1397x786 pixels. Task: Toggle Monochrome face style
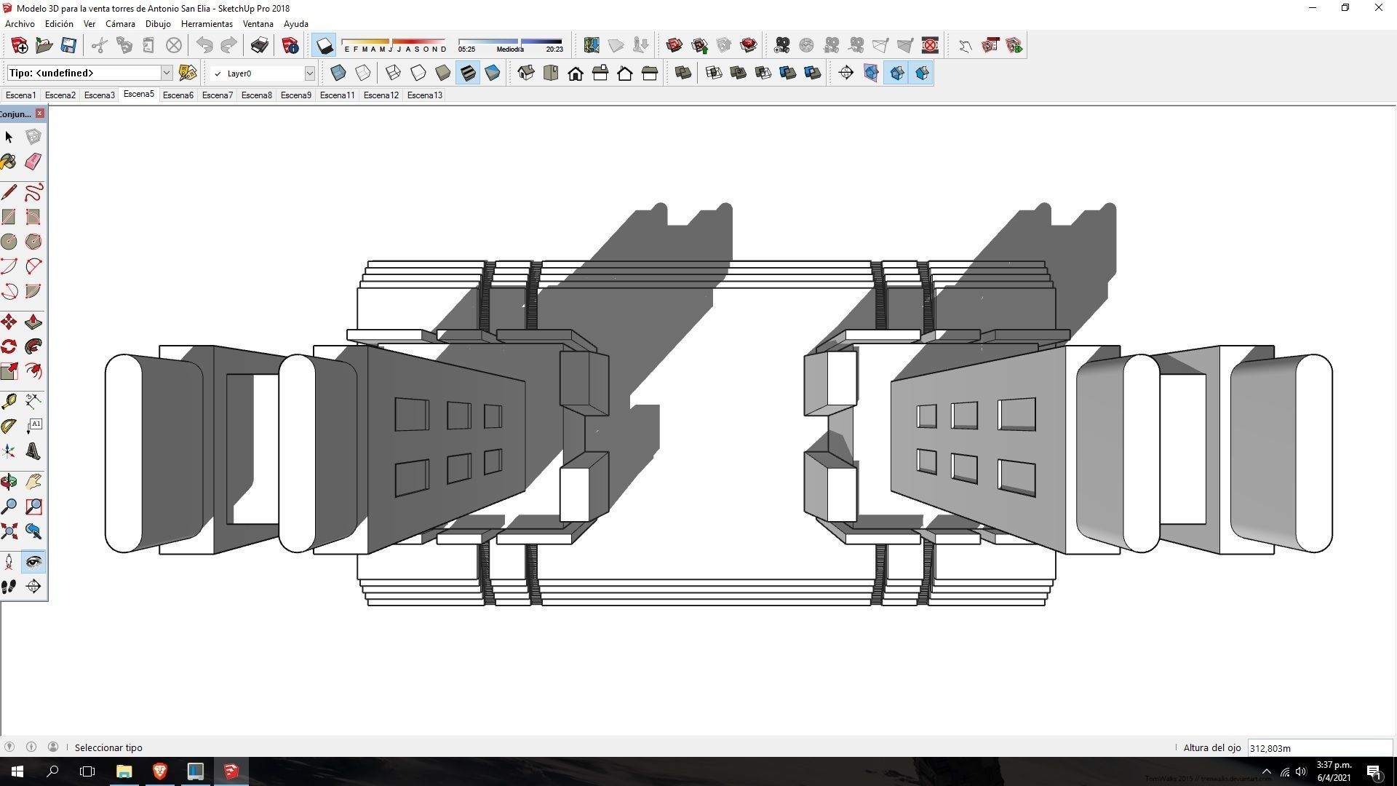coord(493,73)
